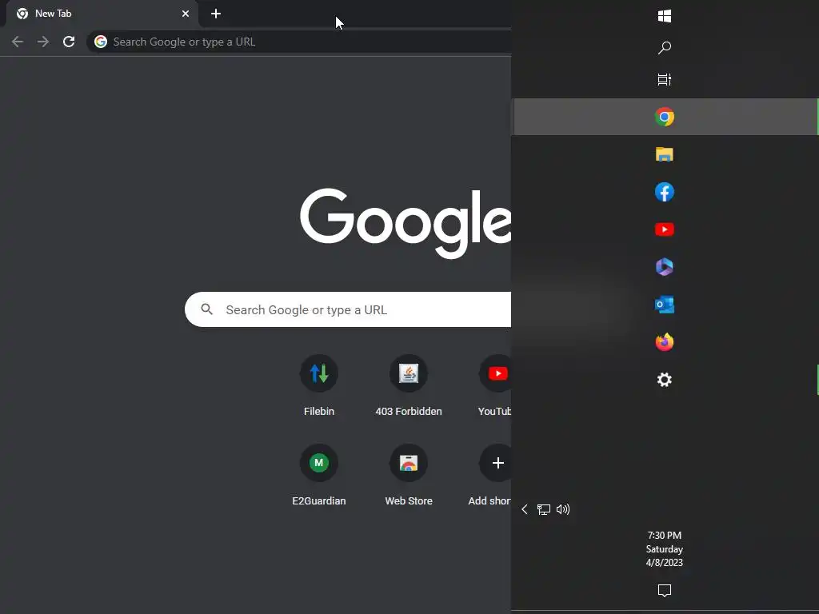The width and height of the screenshot is (819, 614).
Task: Reload the current page
Action: tap(69, 42)
